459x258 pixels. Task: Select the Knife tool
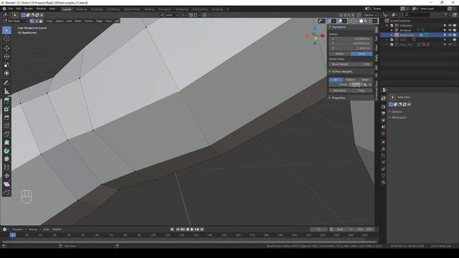(6, 134)
